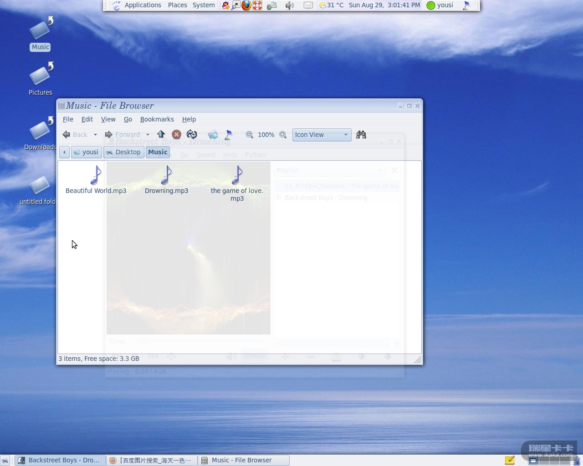Click the File Browser window resize grip
This screenshot has height=466, width=583.
pyautogui.click(x=418, y=360)
